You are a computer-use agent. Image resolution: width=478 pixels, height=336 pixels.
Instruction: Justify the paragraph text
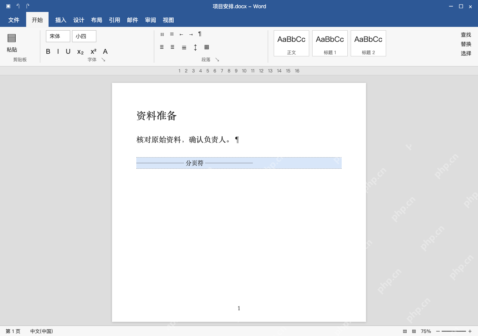coord(184,47)
